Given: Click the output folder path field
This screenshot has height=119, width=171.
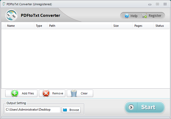Looking at the screenshot, I should (x=33, y=110).
